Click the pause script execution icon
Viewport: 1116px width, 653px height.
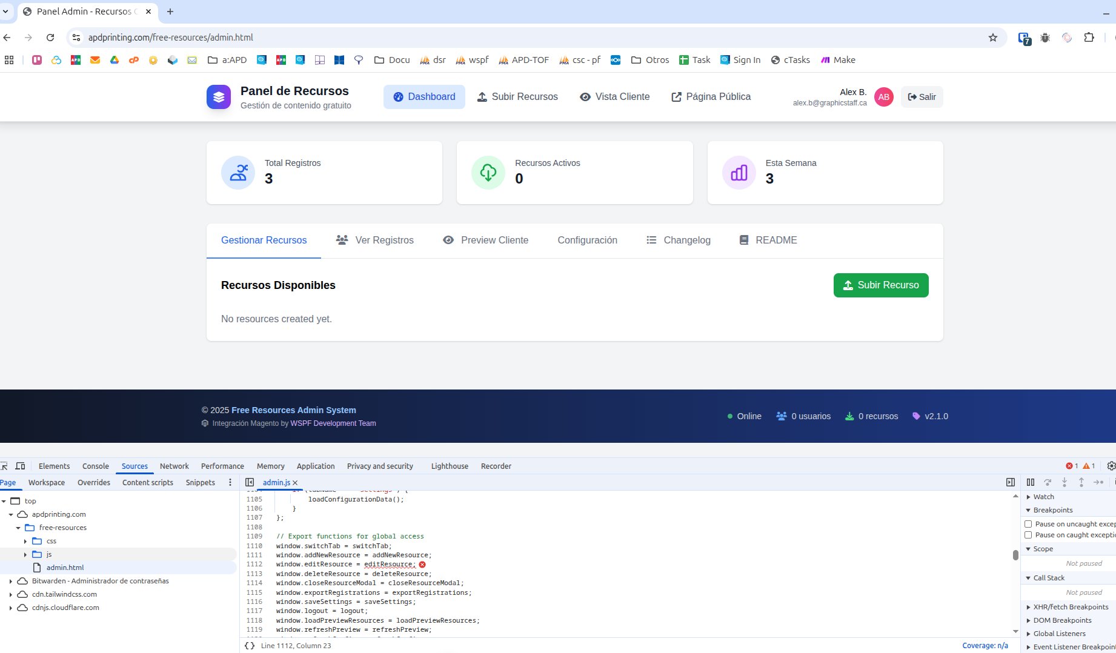point(1031,482)
